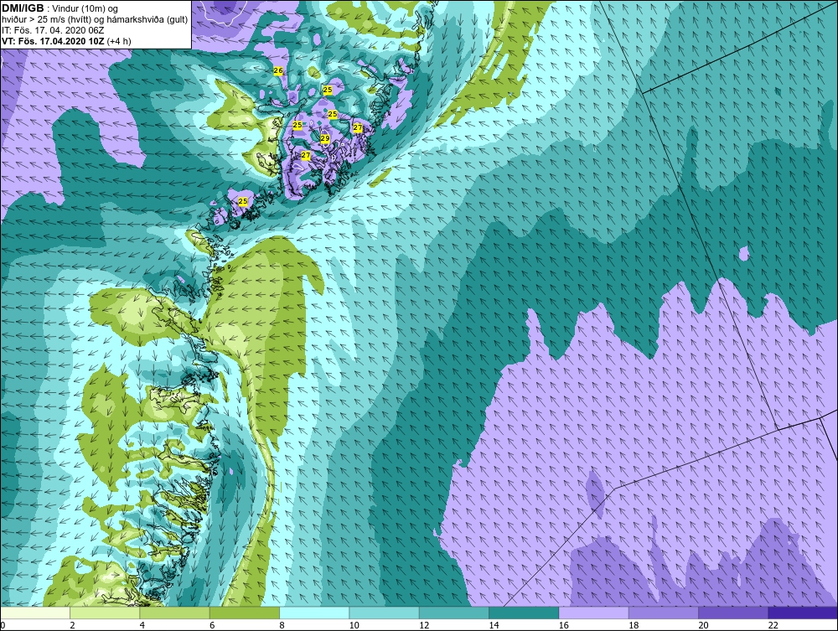Click the legend tick label '6'
Image resolution: width=838 pixels, height=631 pixels.
pyautogui.click(x=212, y=625)
